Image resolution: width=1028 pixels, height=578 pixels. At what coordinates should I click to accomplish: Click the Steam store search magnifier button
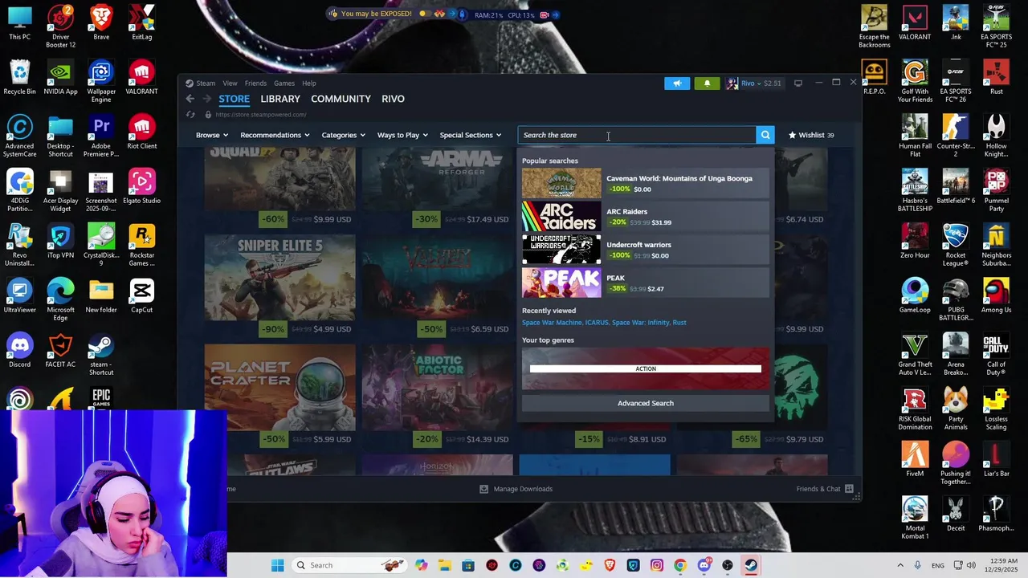coord(765,135)
